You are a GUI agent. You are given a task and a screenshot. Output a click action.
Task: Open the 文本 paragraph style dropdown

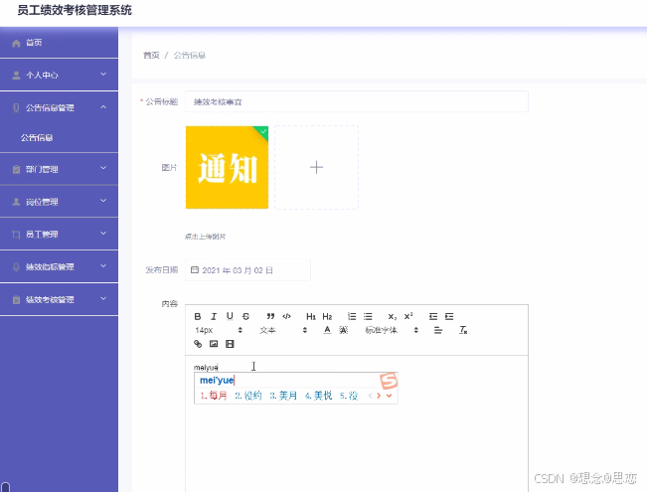(x=283, y=330)
